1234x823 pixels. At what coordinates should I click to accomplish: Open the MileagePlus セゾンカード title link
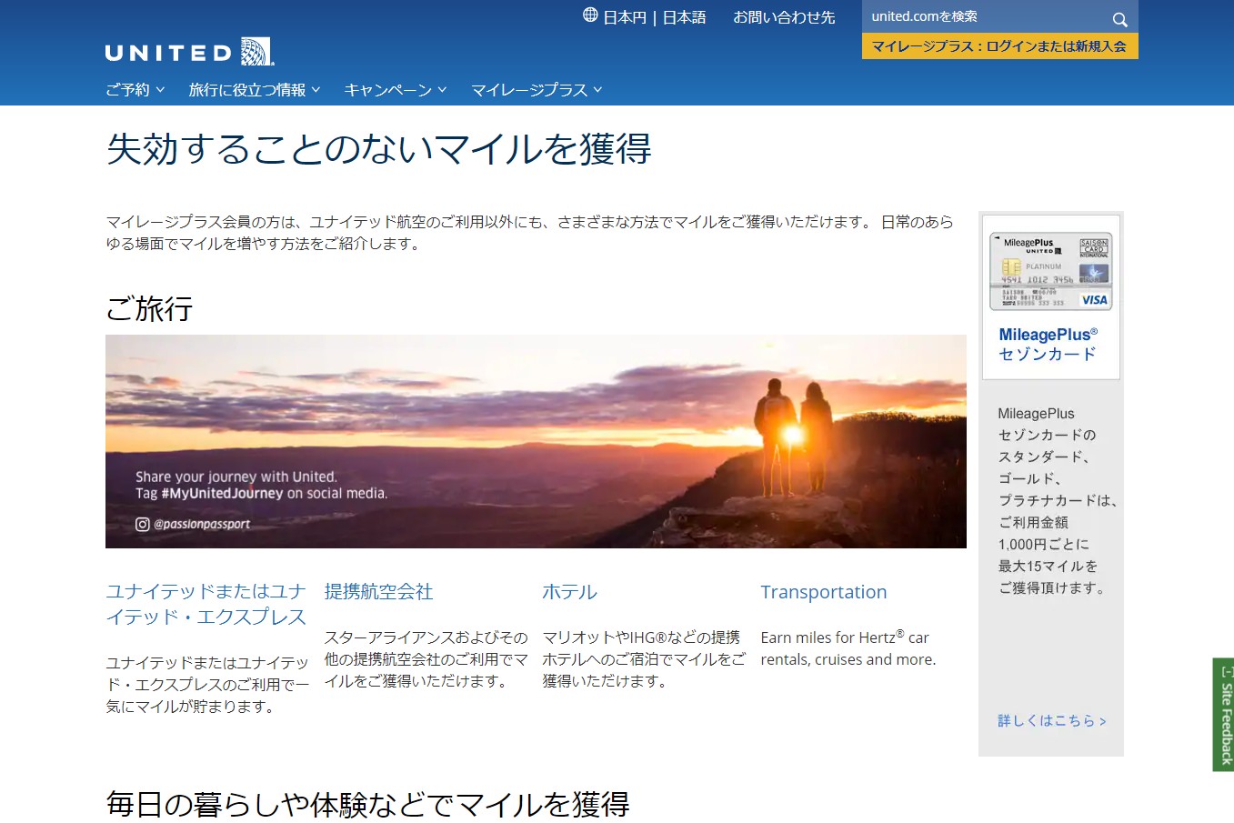click(1048, 345)
